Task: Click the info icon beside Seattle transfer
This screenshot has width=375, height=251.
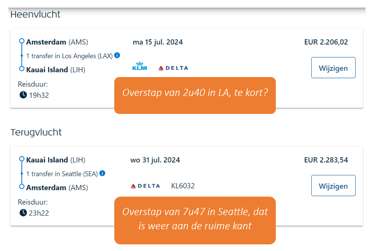Action: click(102, 173)
